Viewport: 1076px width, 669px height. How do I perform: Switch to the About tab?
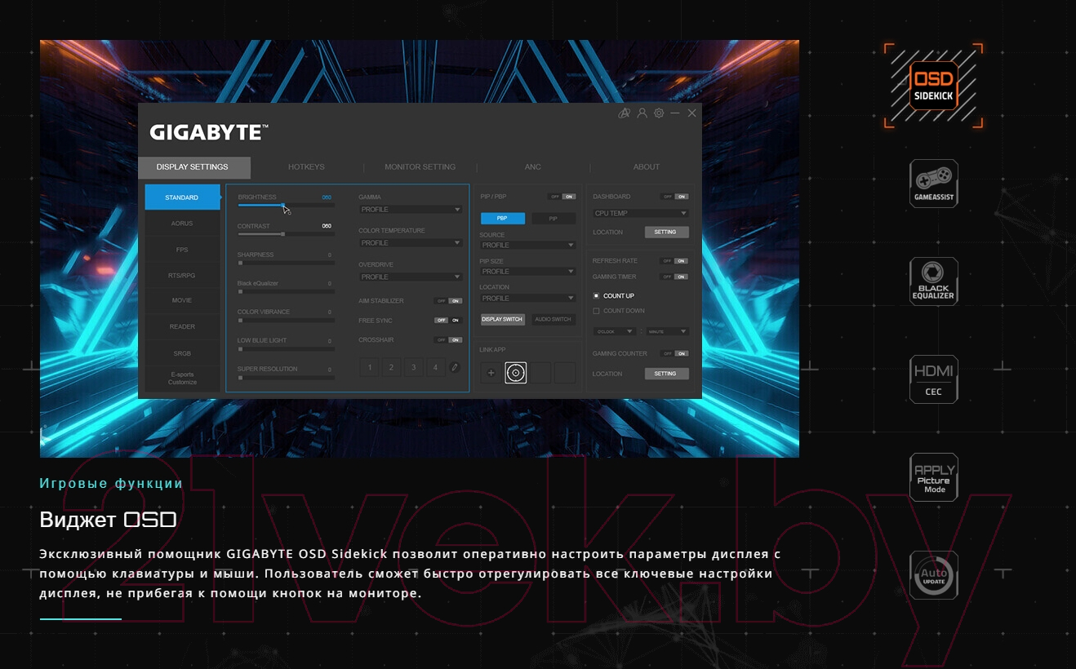click(x=646, y=167)
